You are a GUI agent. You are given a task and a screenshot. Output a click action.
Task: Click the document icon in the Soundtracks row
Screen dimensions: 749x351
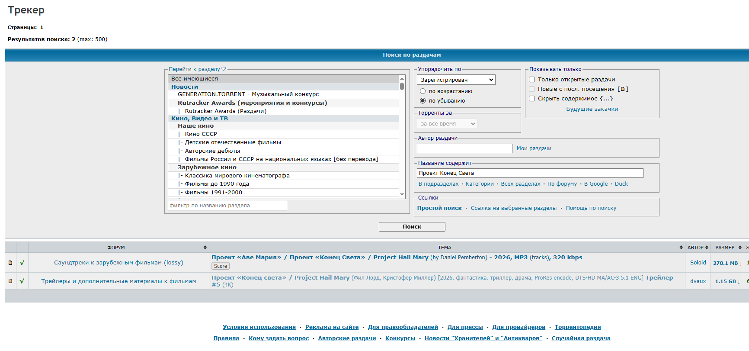pos(10,263)
